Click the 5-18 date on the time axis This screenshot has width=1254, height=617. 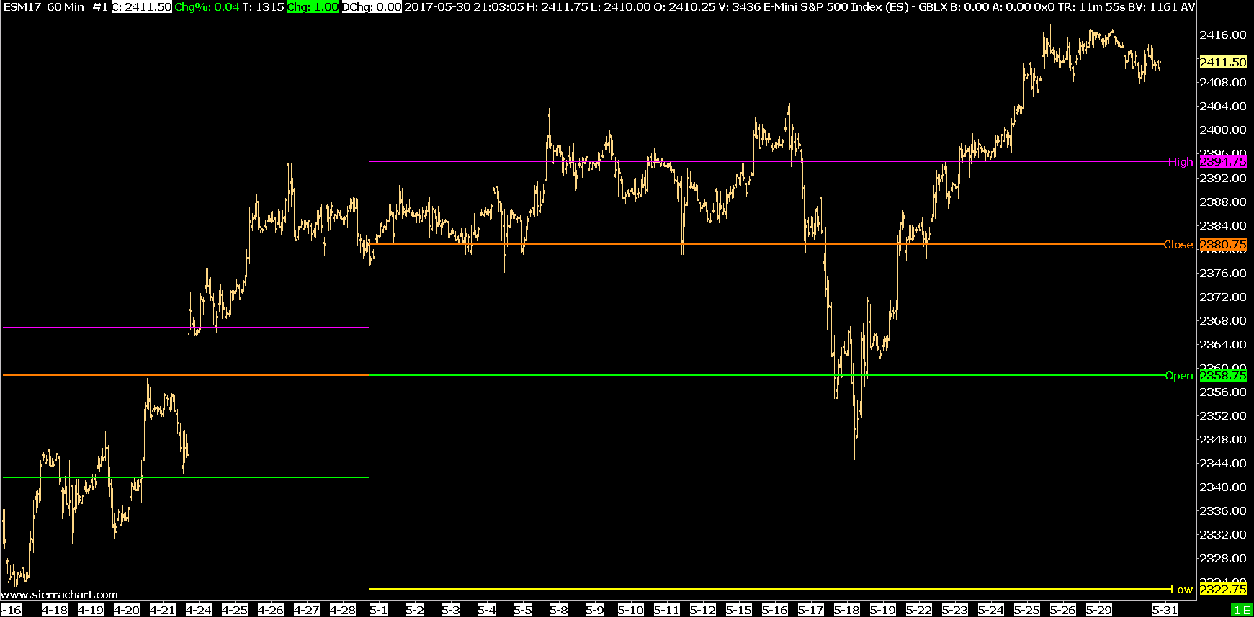847,610
